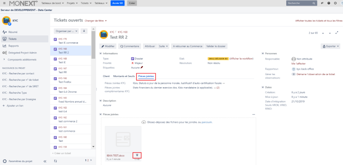343x165 pixels.
Task: Reverse sort order with the arrow button
Action: 84,31
